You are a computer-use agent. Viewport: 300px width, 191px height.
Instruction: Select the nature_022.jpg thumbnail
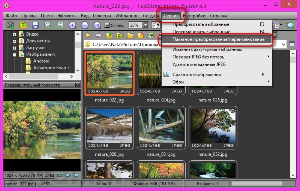[x=109, y=73]
